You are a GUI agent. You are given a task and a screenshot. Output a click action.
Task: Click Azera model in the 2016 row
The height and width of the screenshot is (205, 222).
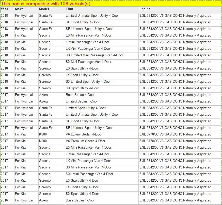[43, 200]
